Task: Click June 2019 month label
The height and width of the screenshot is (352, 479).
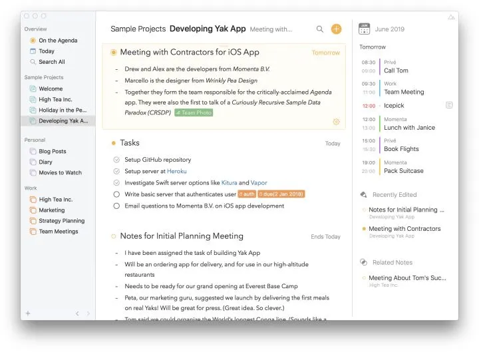Action: pos(389,29)
